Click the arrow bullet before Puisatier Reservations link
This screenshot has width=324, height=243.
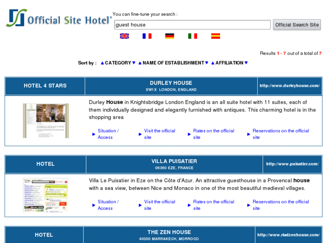click(249, 205)
